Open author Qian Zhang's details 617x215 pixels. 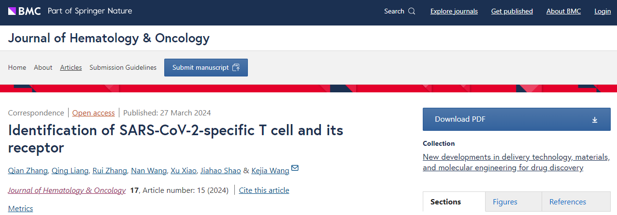(x=28, y=170)
